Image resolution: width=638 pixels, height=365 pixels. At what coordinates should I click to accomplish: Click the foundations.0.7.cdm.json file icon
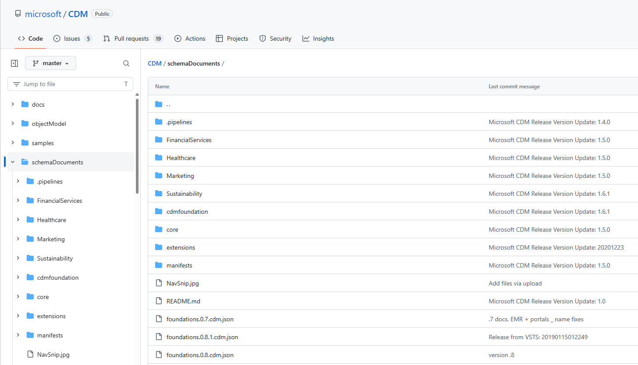(159, 319)
